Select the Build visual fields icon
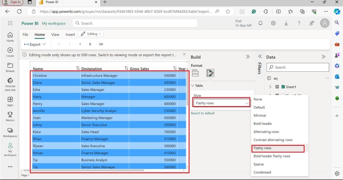The image size is (343, 180). [x=195, y=73]
